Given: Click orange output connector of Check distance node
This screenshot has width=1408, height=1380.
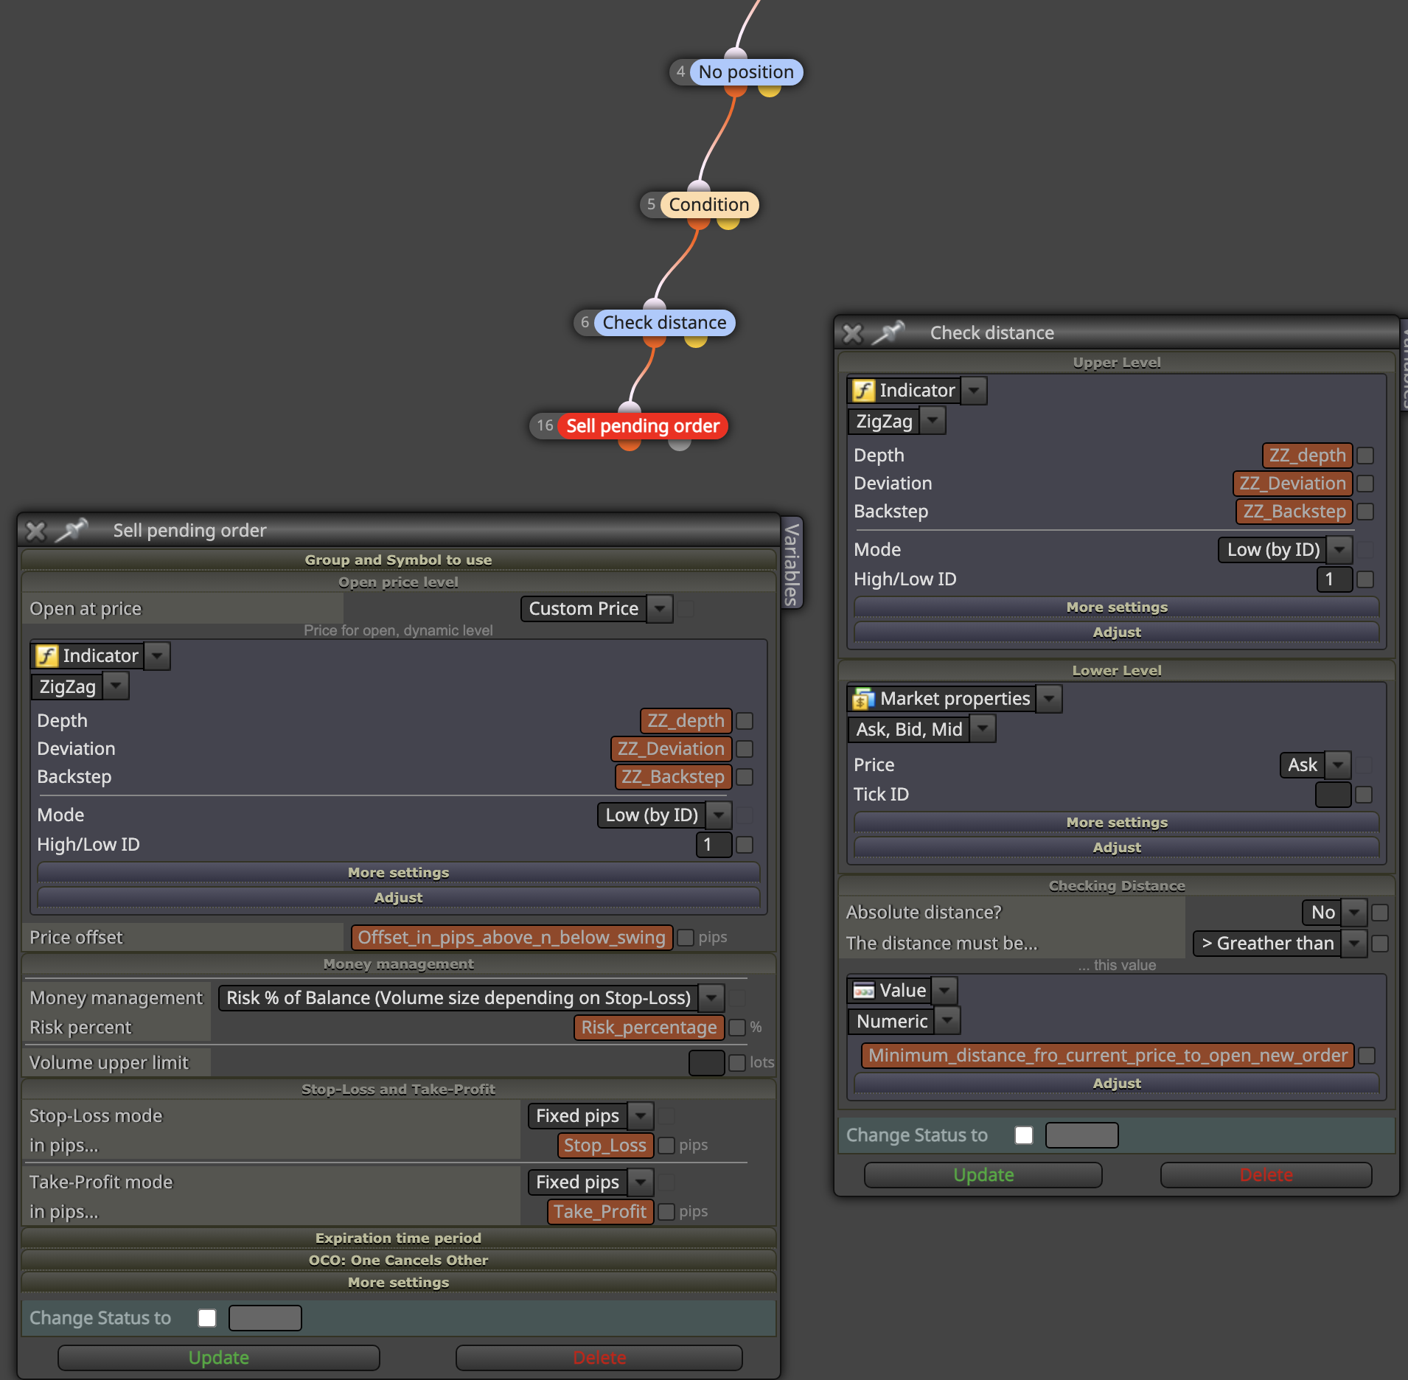Looking at the screenshot, I should tap(654, 341).
